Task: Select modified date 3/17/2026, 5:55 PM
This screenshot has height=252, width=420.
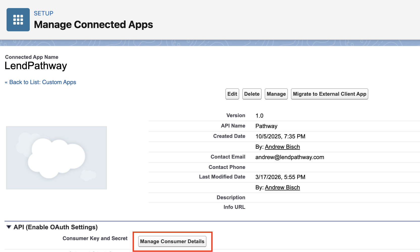Action: pyautogui.click(x=280, y=177)
